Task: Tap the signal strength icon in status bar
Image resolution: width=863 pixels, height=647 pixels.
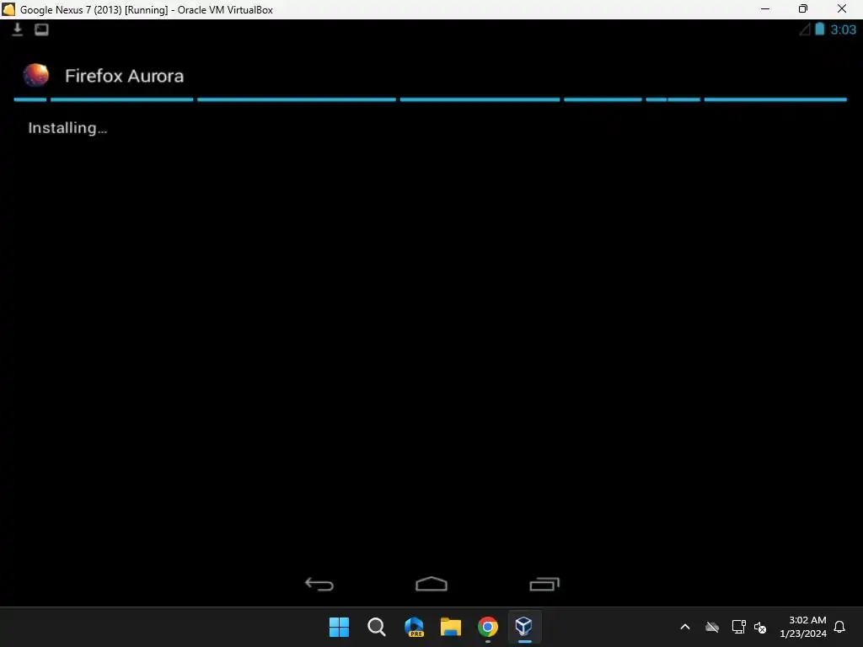Action: point(805,29)
